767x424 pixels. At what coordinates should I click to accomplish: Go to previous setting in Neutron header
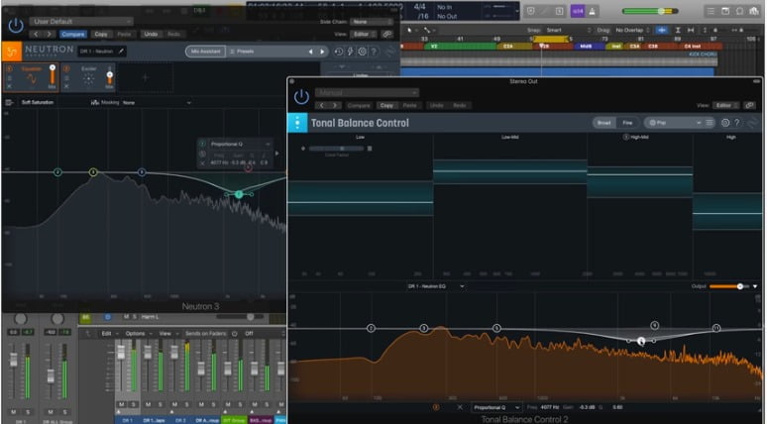click(x=36, y=35)
